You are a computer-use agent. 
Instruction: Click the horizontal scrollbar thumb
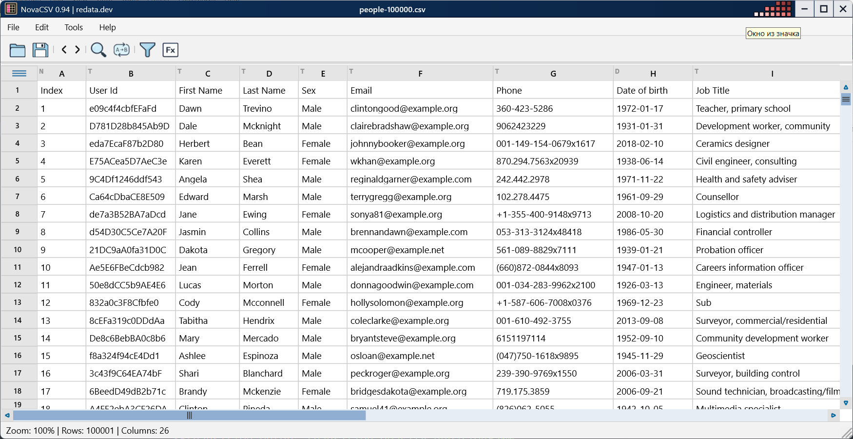click(x=189, y=416)
